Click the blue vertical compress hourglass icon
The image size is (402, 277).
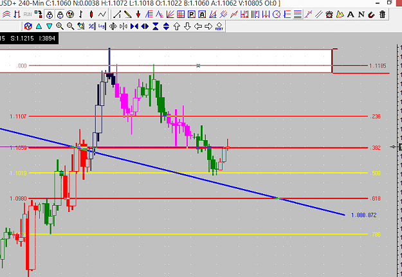click(x=156, y=26)
